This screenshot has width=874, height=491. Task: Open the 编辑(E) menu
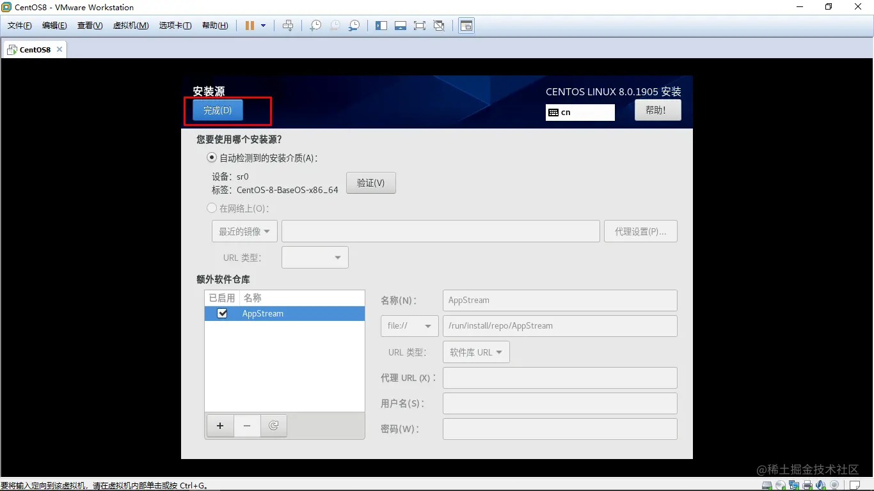click(x=54, y=26)
